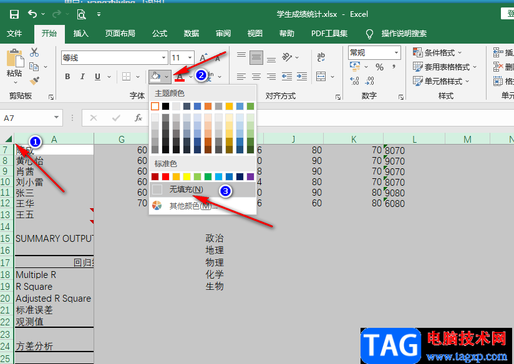Screen dimensions: 514x364
Task: Open font group dialog launcher by 剪贴板
Action: click(51, 97)
